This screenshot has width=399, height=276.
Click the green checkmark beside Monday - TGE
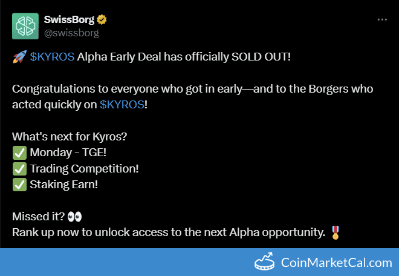[18, 153]
